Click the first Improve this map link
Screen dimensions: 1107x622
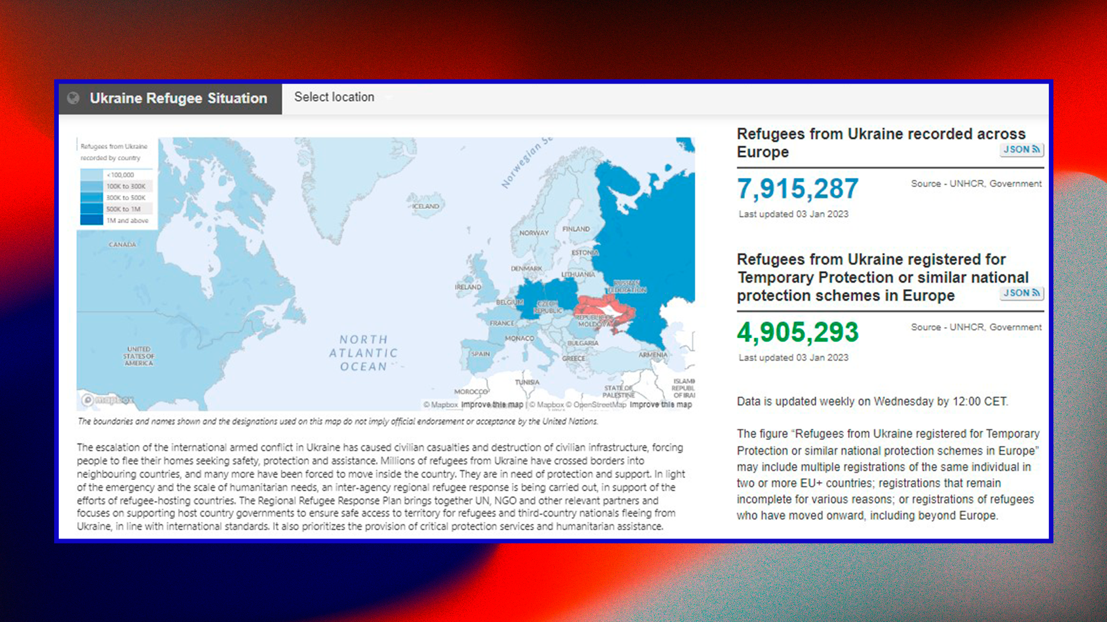coord(492,405)
